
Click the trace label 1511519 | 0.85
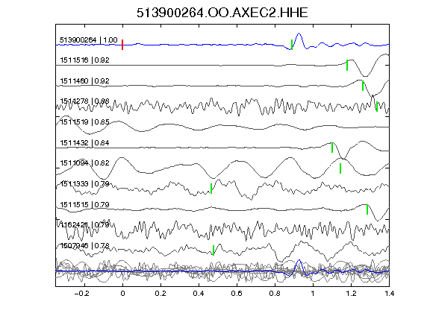84,121
